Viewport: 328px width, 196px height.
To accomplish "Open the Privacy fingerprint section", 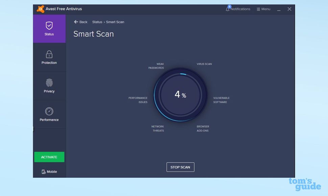I will 49,86.
